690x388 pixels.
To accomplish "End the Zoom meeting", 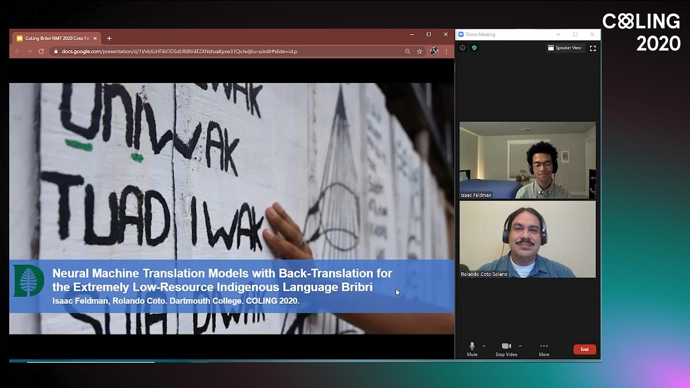I will tap(584, 349).
